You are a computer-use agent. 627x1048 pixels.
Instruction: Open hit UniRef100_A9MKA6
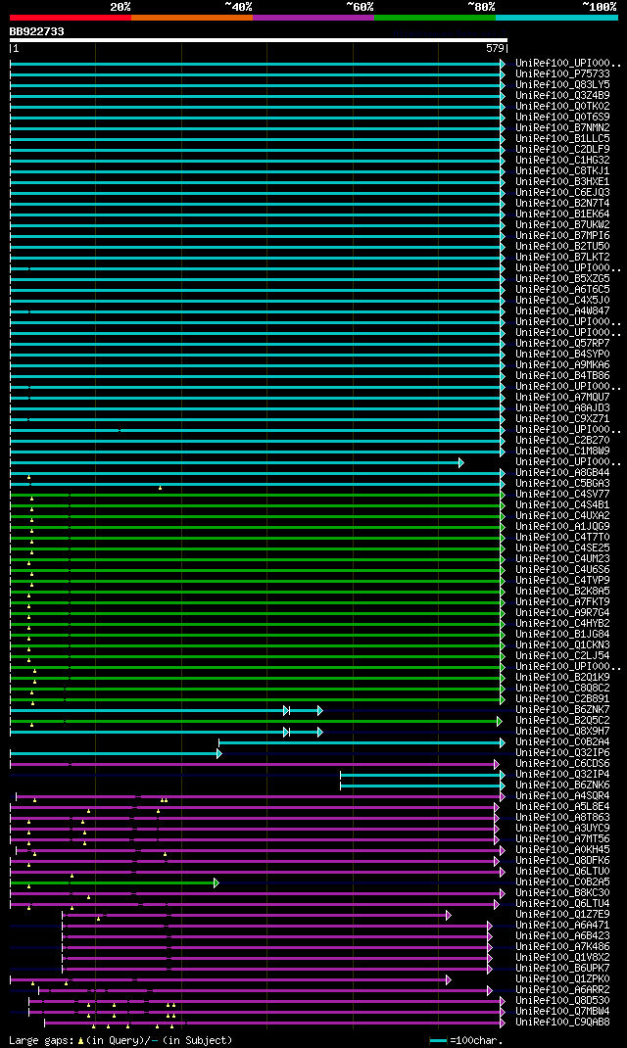[x=562, y=365]
